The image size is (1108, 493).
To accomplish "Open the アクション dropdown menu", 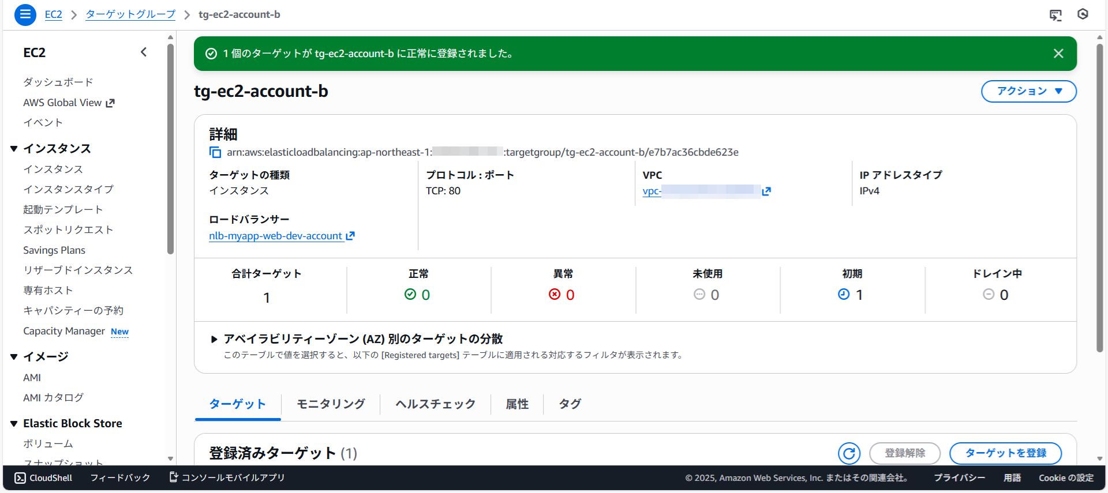I will 1028,91.
